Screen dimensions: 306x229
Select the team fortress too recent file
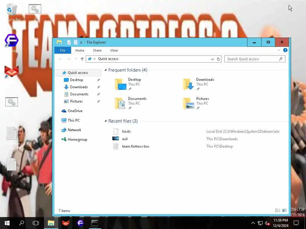(135, 146)
